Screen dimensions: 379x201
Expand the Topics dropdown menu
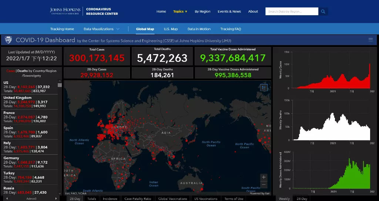pos(180,11)
